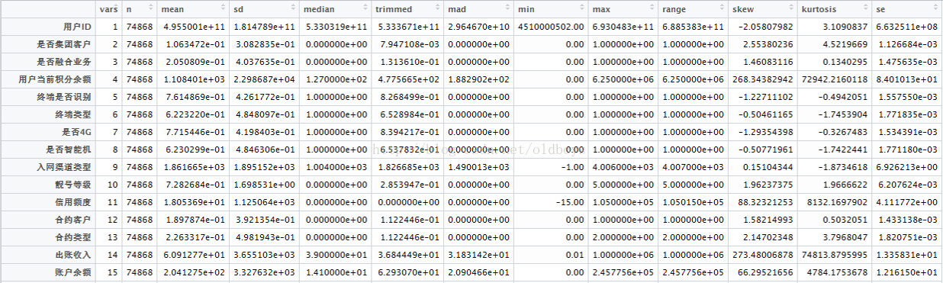The height and width of the screenshot is (283, 943).
Task: Click the 合约类型 row label
Action: tap(73, 236)
